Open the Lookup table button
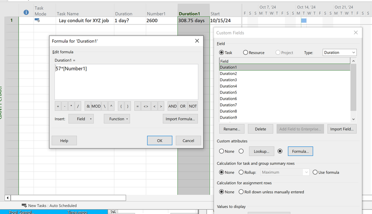The width and height of the screenshot is (372, 214). click(x=261, y=151)
